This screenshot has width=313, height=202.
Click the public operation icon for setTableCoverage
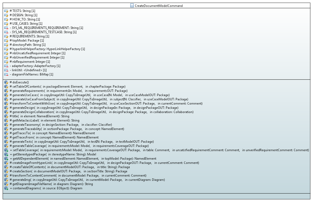tap(6, 150)
